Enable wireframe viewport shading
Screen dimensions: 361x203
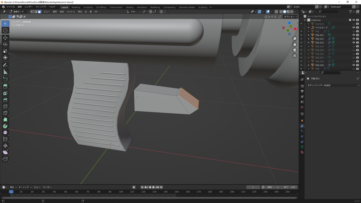281,12
